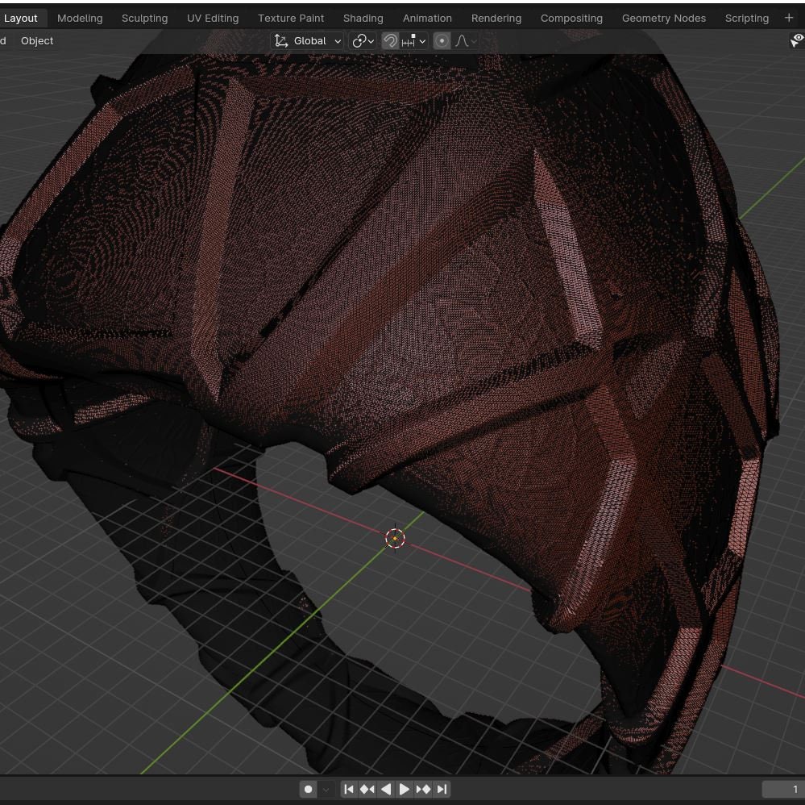The width and height of the screenshot is (805, 805).
Task: Jump to the next keyframe
Action: tap(423, 789)
